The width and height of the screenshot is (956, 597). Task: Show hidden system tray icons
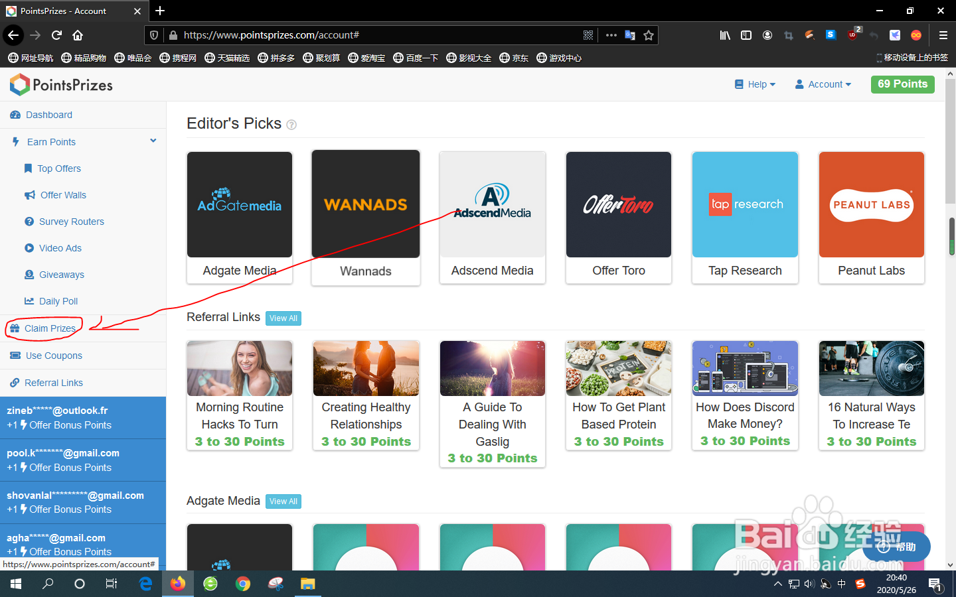(x=778, y=584)
